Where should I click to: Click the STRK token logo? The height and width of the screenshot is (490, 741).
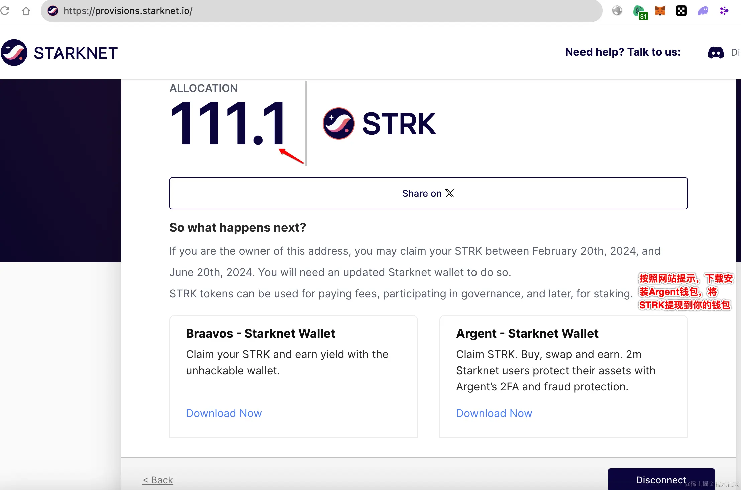[338, 124]
